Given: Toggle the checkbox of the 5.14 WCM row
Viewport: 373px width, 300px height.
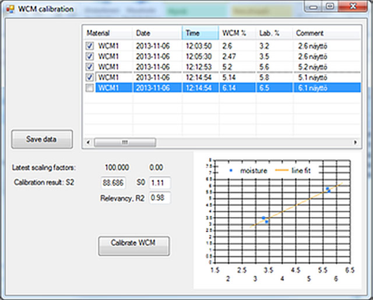Looking at the screenshot, I should coord(90,77).
